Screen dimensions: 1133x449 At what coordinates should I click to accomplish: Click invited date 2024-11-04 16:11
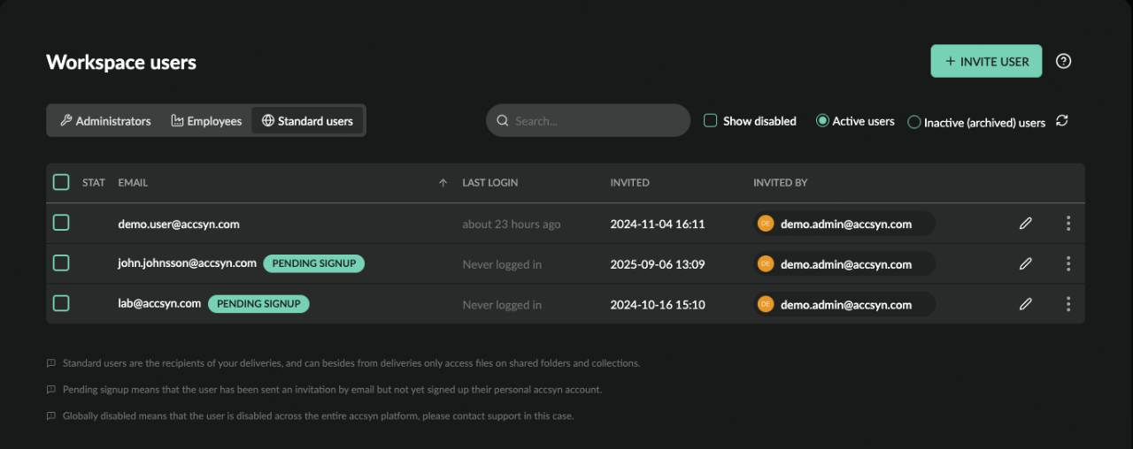tap(658, 224)
